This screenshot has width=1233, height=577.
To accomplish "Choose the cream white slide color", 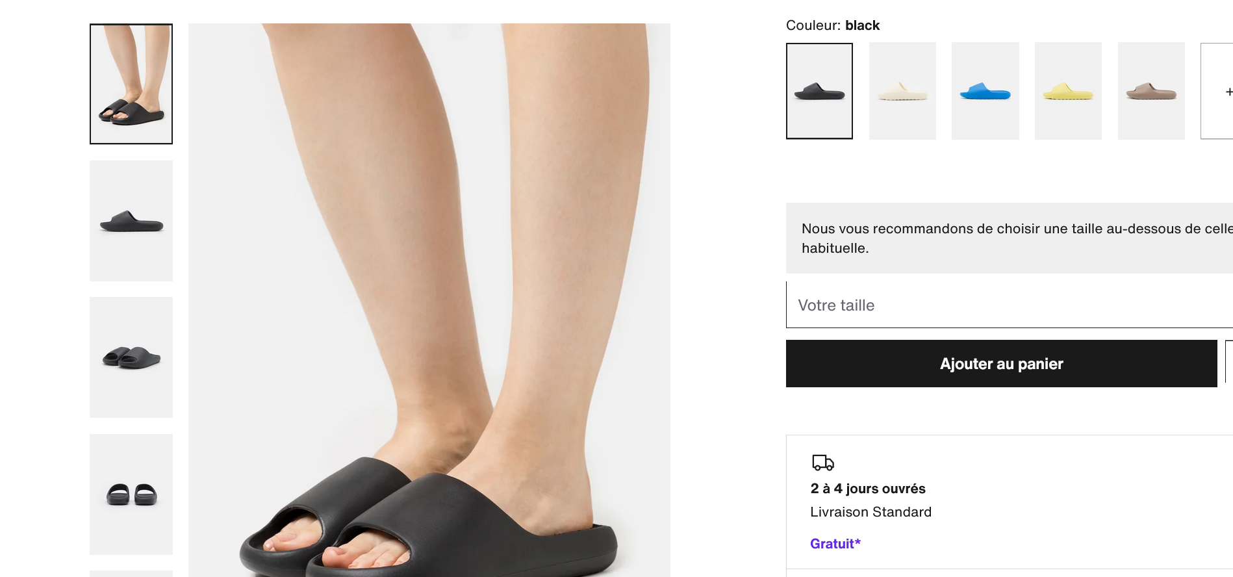I will 902,91.
